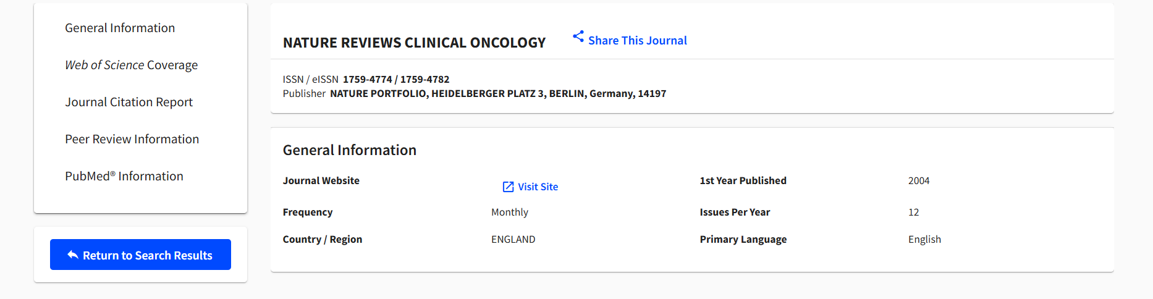Click the back arrow icon on the Return button
Screen dimensions: 1153x299
click(73, 255)
